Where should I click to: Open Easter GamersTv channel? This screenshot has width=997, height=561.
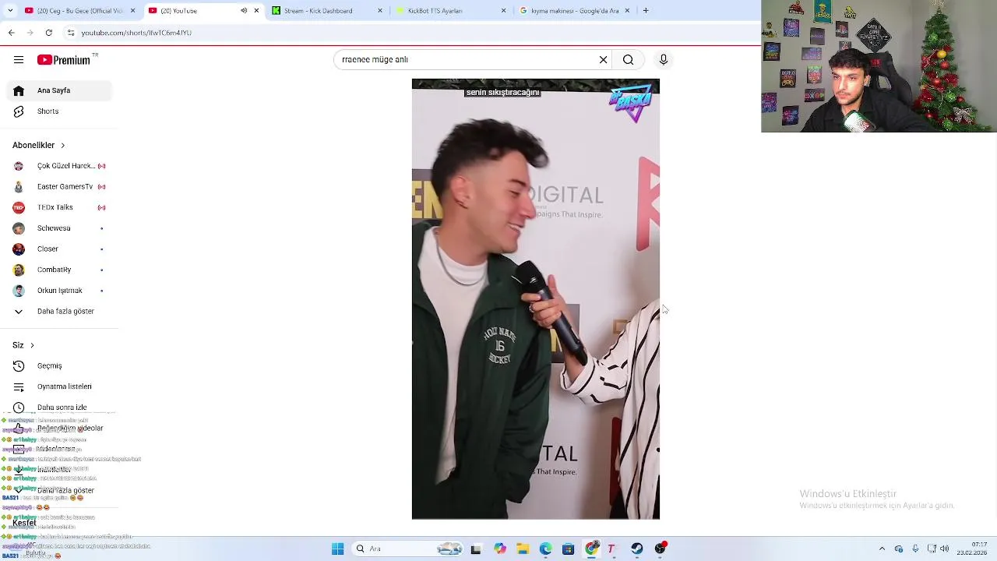click(59, 187)
